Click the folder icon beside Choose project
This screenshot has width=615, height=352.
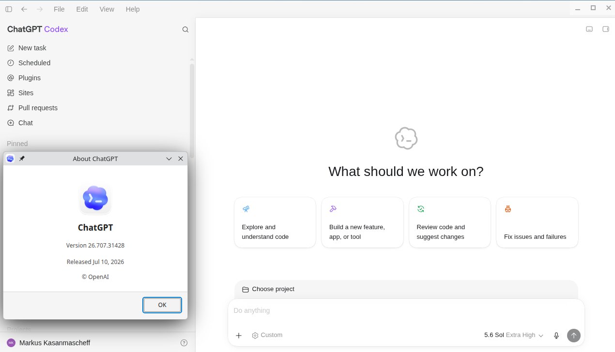click(x=246, y=290)
